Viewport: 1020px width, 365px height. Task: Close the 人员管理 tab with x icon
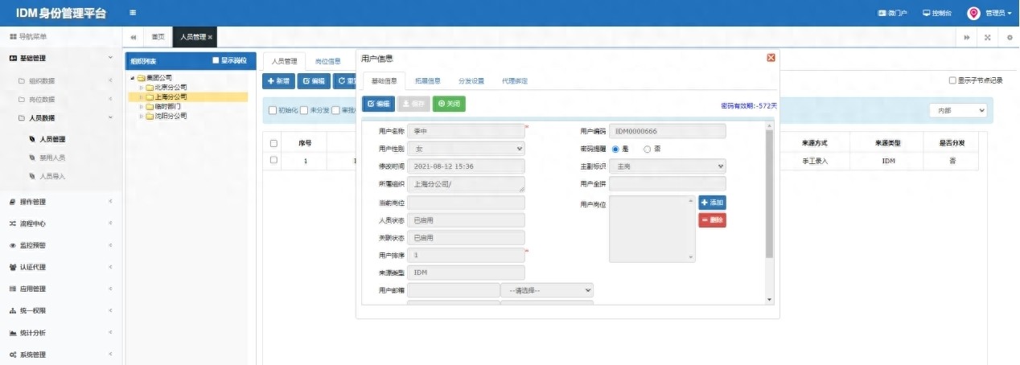pos(211,37)
